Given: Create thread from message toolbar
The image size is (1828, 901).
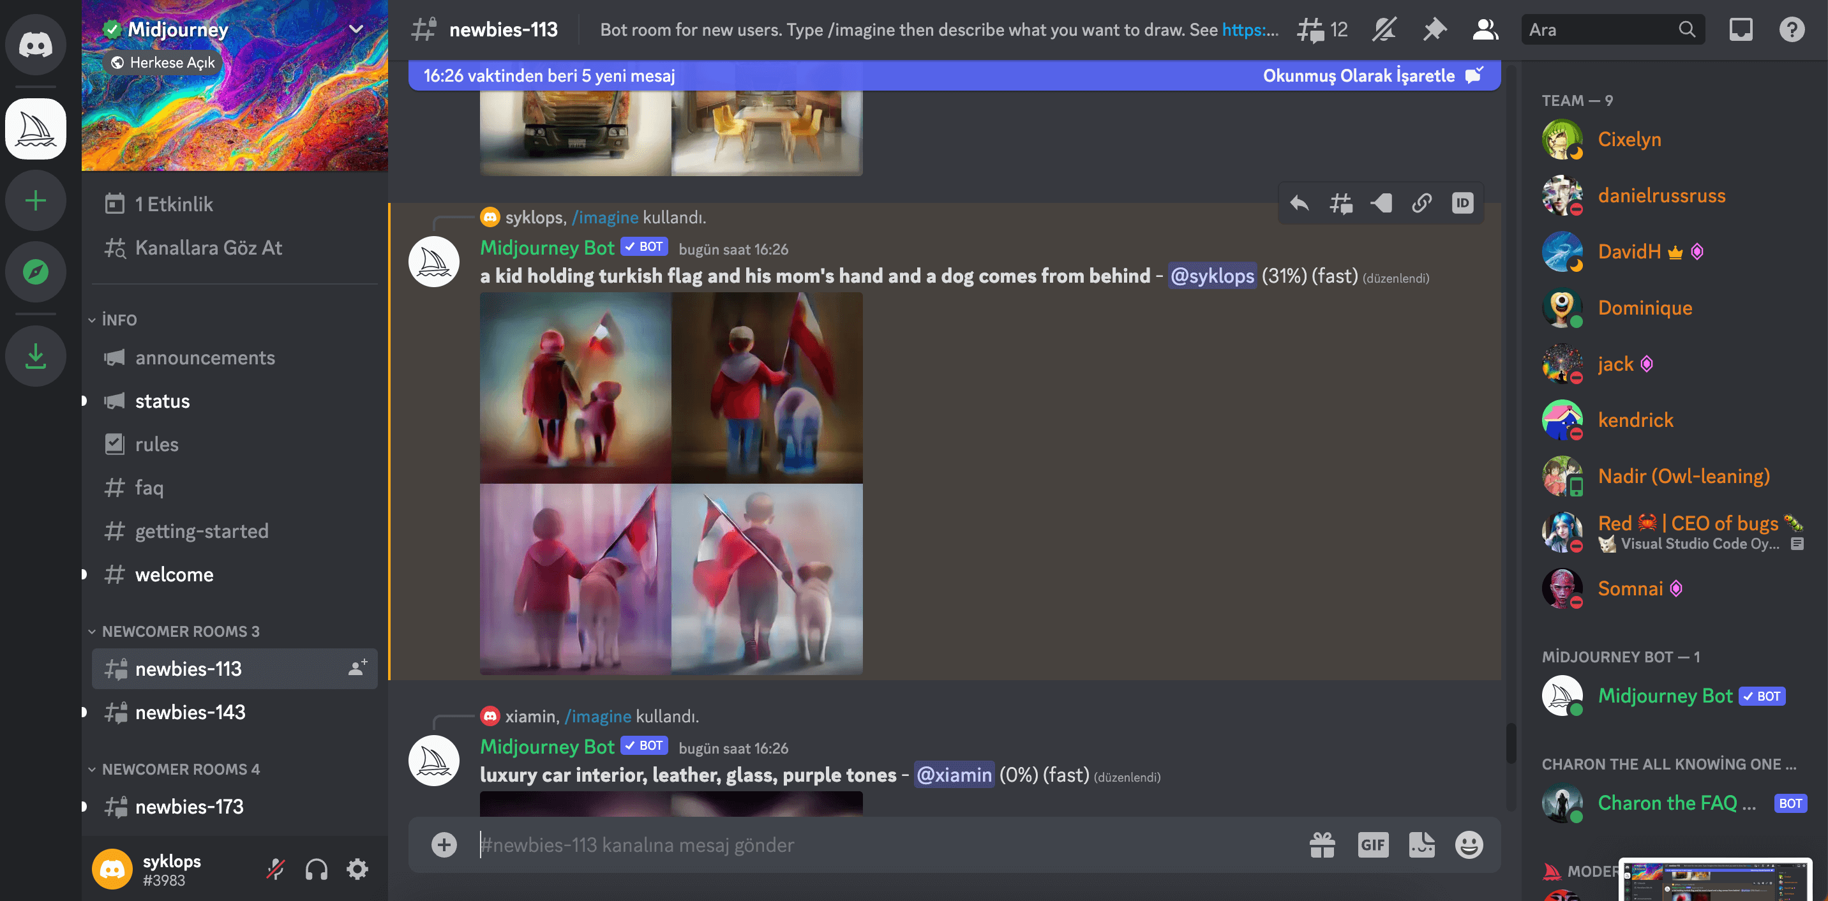Looking at the screenshot, I should [1340, 204].
